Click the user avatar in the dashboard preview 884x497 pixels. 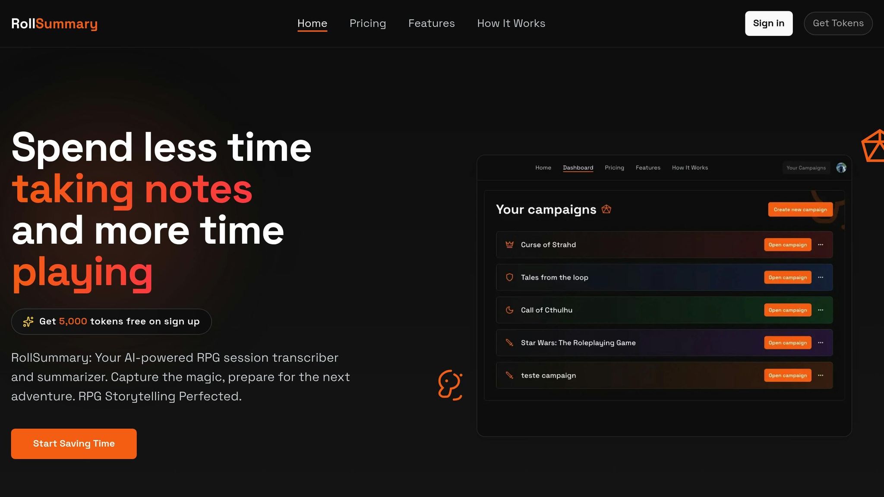(x=841, y=168)
